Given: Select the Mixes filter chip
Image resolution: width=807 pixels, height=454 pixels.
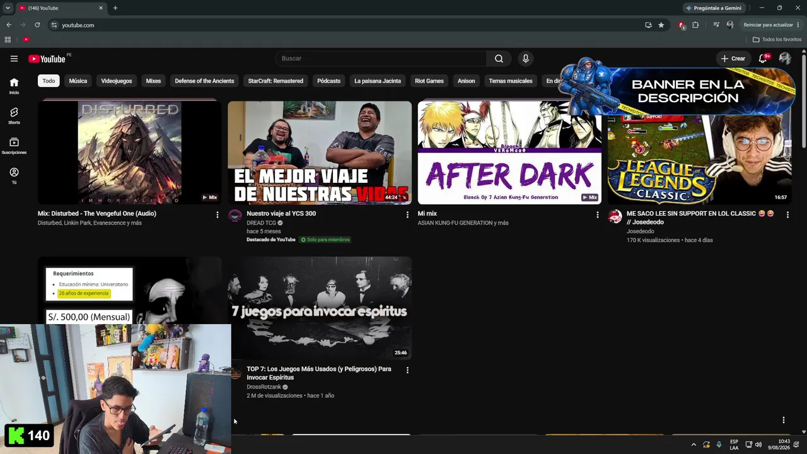Looking at the screenshot, I should click(153, 81).
